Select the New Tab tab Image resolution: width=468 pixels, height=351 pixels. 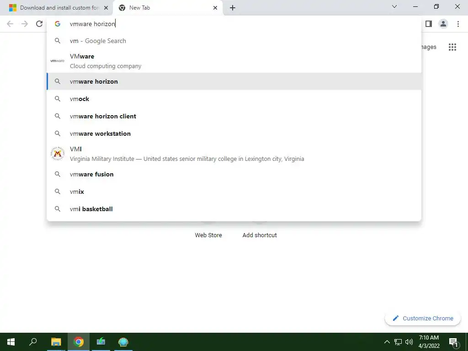click(x=167, y=8)
